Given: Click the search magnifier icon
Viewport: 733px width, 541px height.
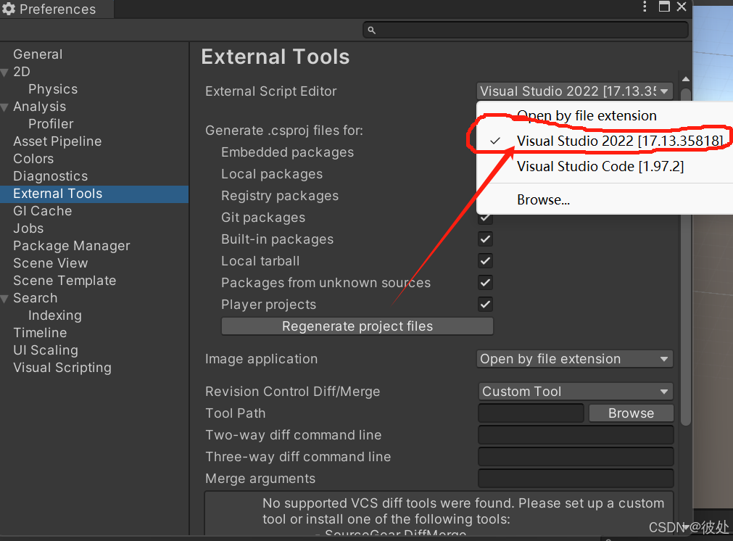Looking at the screenshot, I should tap(372, 30).
